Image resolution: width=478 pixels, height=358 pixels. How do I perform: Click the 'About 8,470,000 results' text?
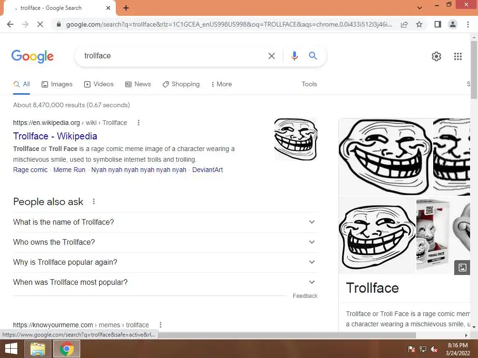(71, 105)
